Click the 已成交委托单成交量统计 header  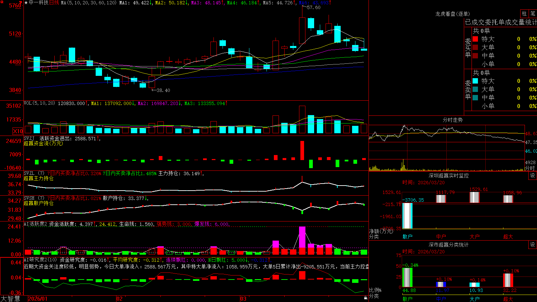(x=501, y=22)
